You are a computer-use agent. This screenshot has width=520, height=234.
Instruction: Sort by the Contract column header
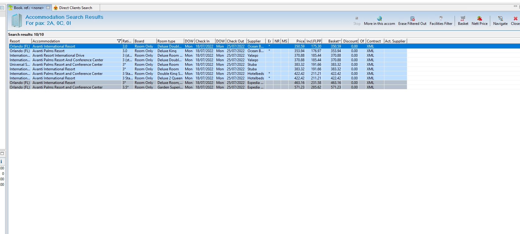(375, 41)
